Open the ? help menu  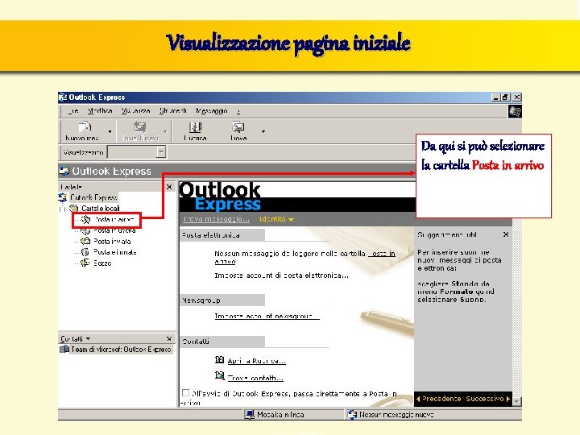coord(238,111)
